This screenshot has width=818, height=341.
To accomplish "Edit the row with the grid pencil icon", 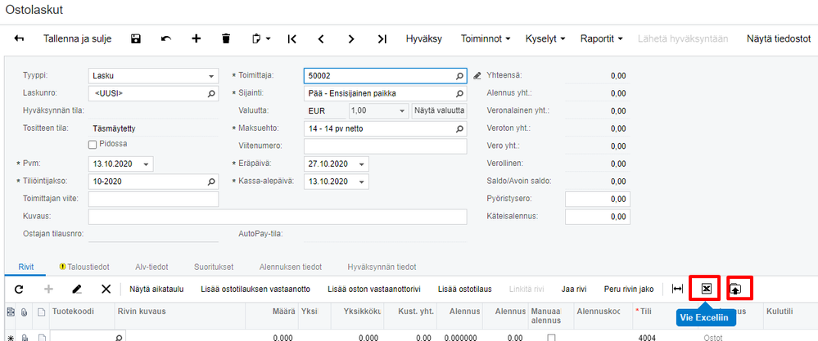I will click(77, 289).
